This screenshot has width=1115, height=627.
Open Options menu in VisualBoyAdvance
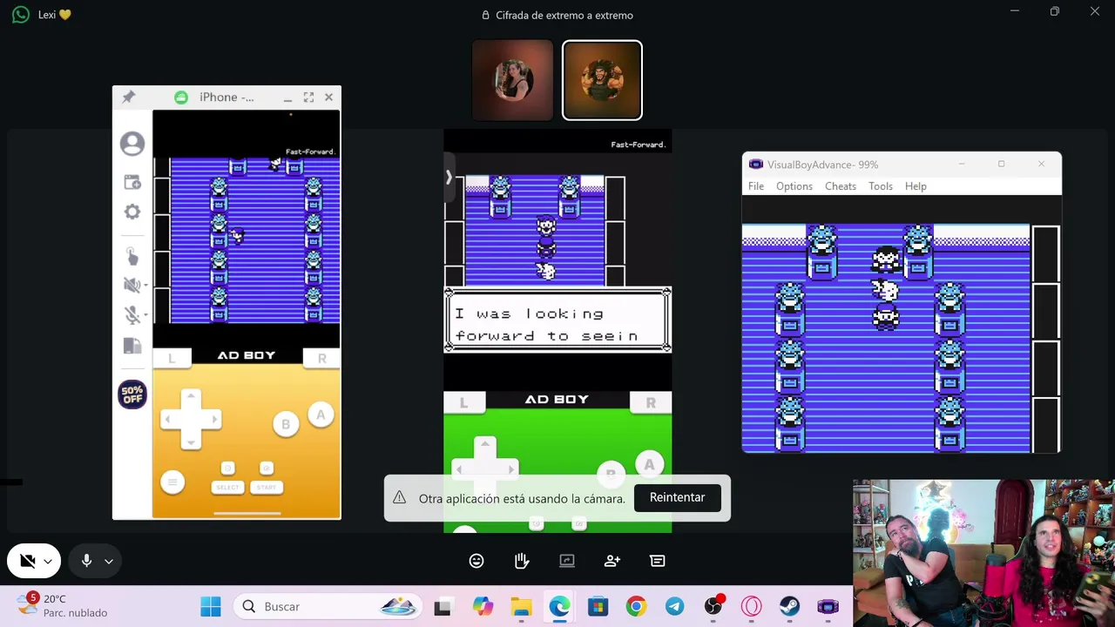[x=794, y=186]
